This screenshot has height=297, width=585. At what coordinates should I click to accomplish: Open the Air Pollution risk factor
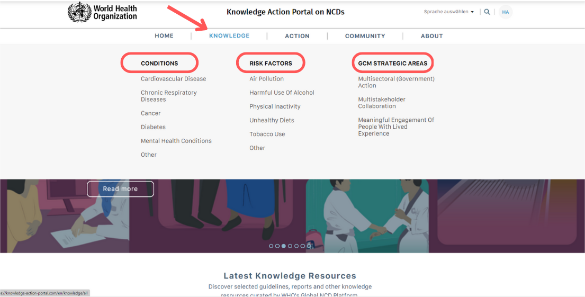(266, 79)
